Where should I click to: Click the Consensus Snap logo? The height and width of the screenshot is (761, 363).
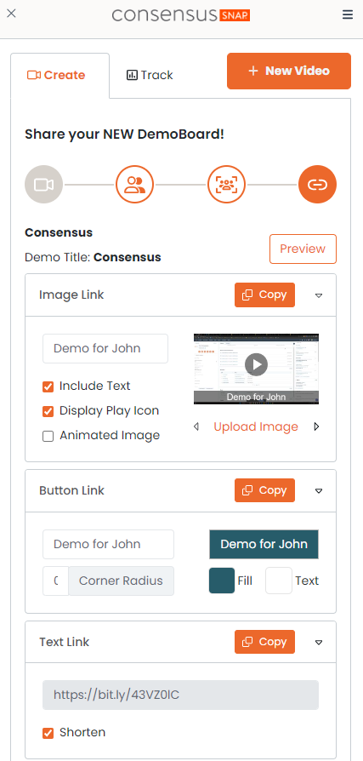point(181,14)
